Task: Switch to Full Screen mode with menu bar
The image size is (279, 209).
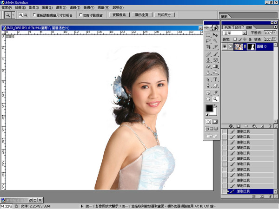Action: [x=212, y=129]
